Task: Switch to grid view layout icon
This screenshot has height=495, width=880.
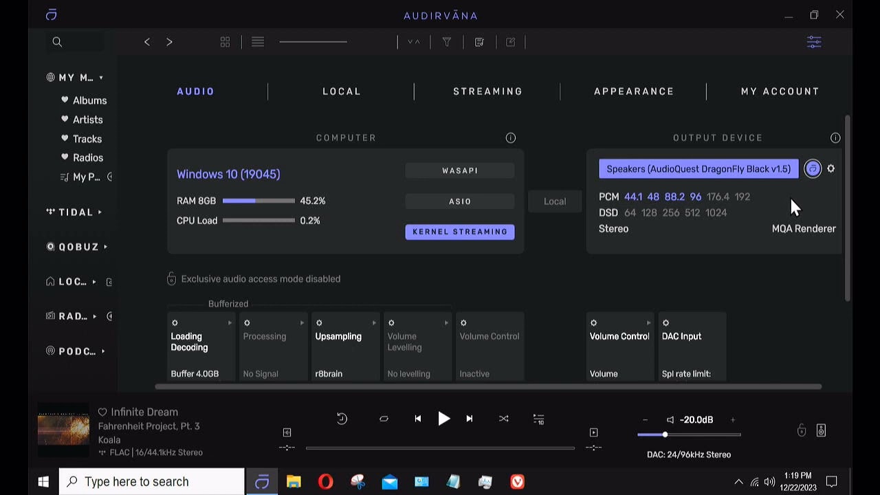Action: click(x=225, y=42)
